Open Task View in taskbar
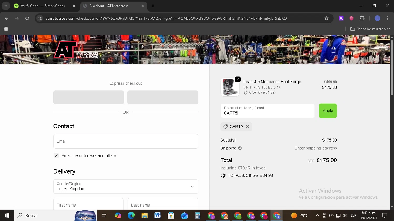The width and height of the screenshot is (394, 221). pyautogui.click(x=104, y=215)
